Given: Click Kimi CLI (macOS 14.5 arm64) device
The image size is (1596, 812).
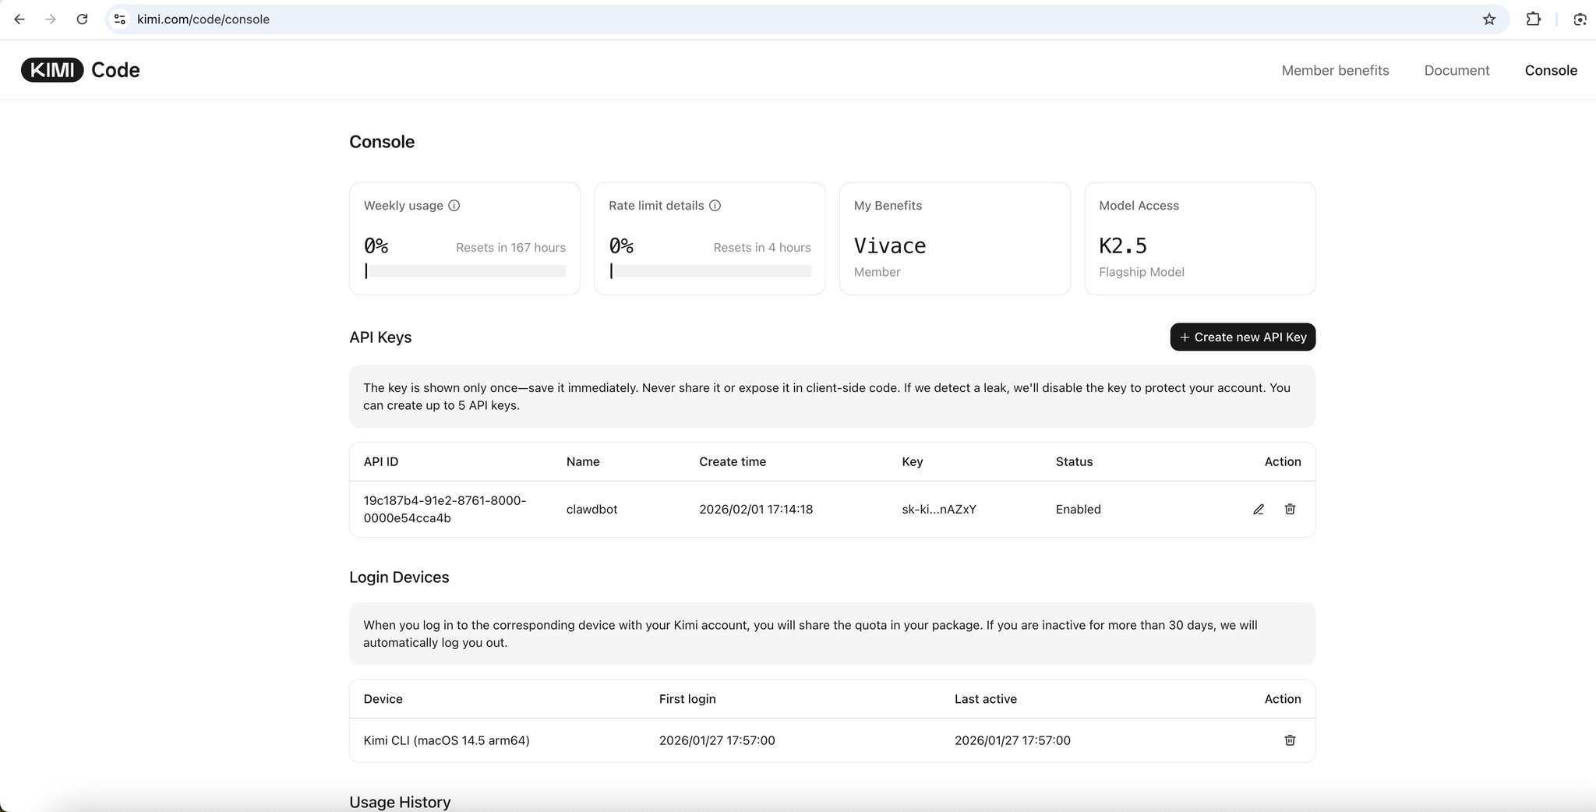Looking at the screenshot, I should pyautogui.click(x=447, y=740).
